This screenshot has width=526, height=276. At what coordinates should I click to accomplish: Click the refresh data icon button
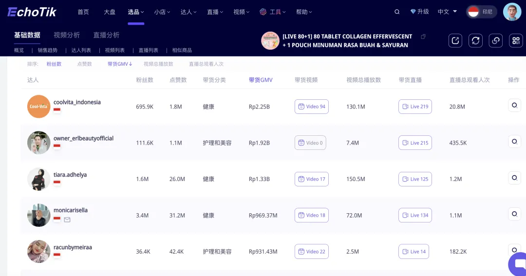[x=475, y=40]
